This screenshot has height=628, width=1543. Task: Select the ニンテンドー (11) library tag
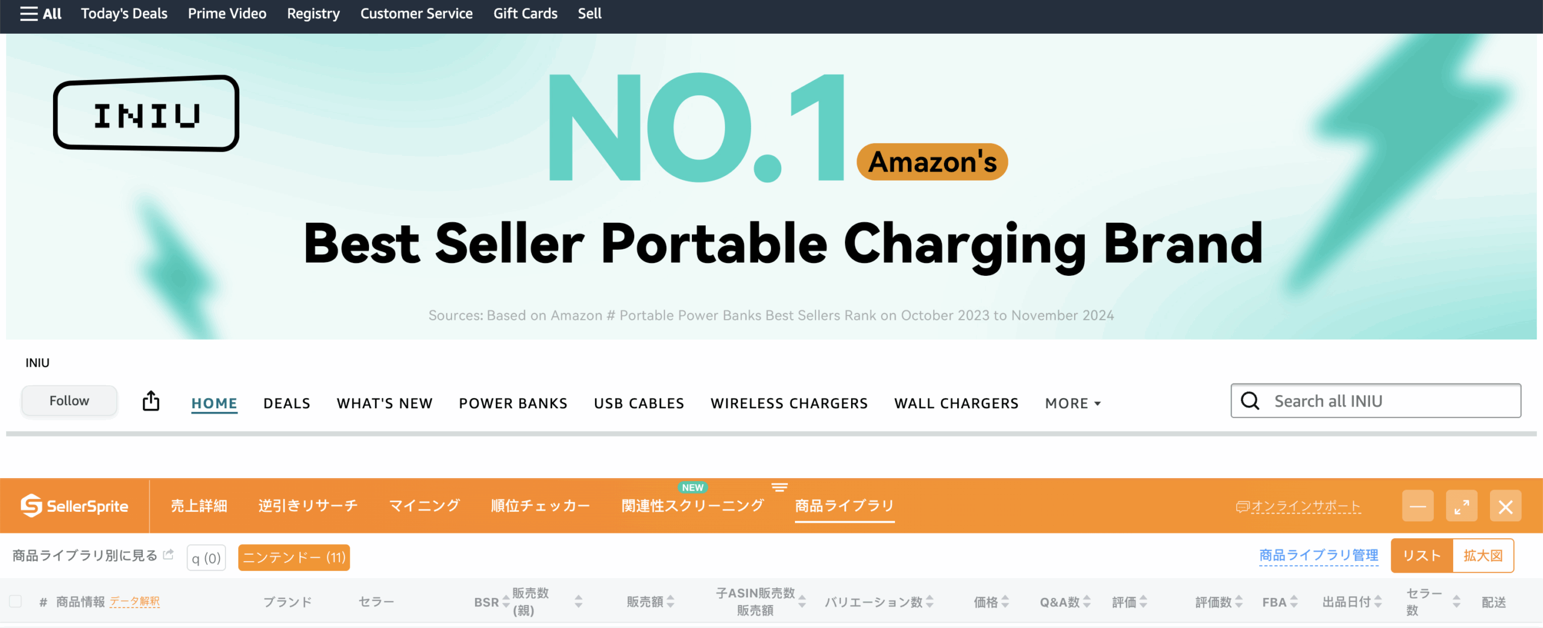coord(294,558)
